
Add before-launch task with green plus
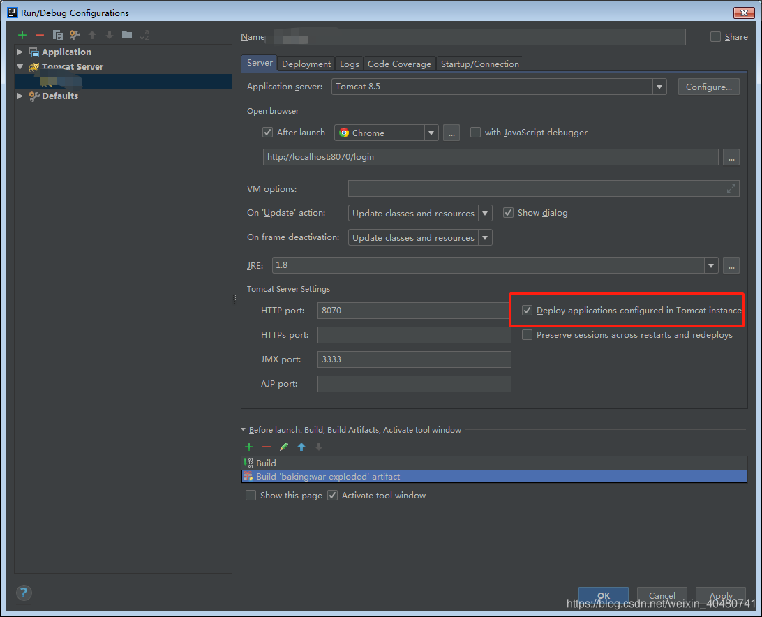pyautogui.click(x=249, y=447)
